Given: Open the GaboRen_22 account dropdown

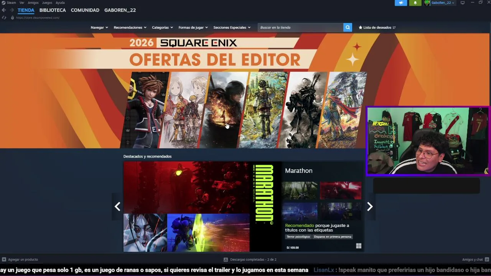Looking at the screenshot, I should 443,3.
